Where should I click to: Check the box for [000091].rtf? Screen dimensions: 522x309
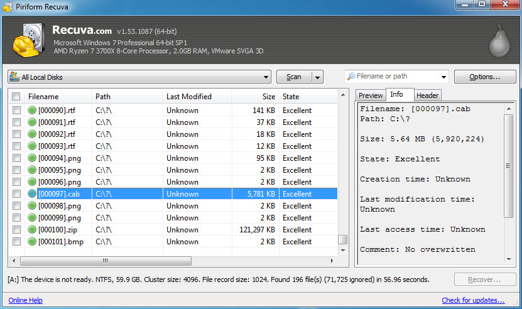pos(16,122)
